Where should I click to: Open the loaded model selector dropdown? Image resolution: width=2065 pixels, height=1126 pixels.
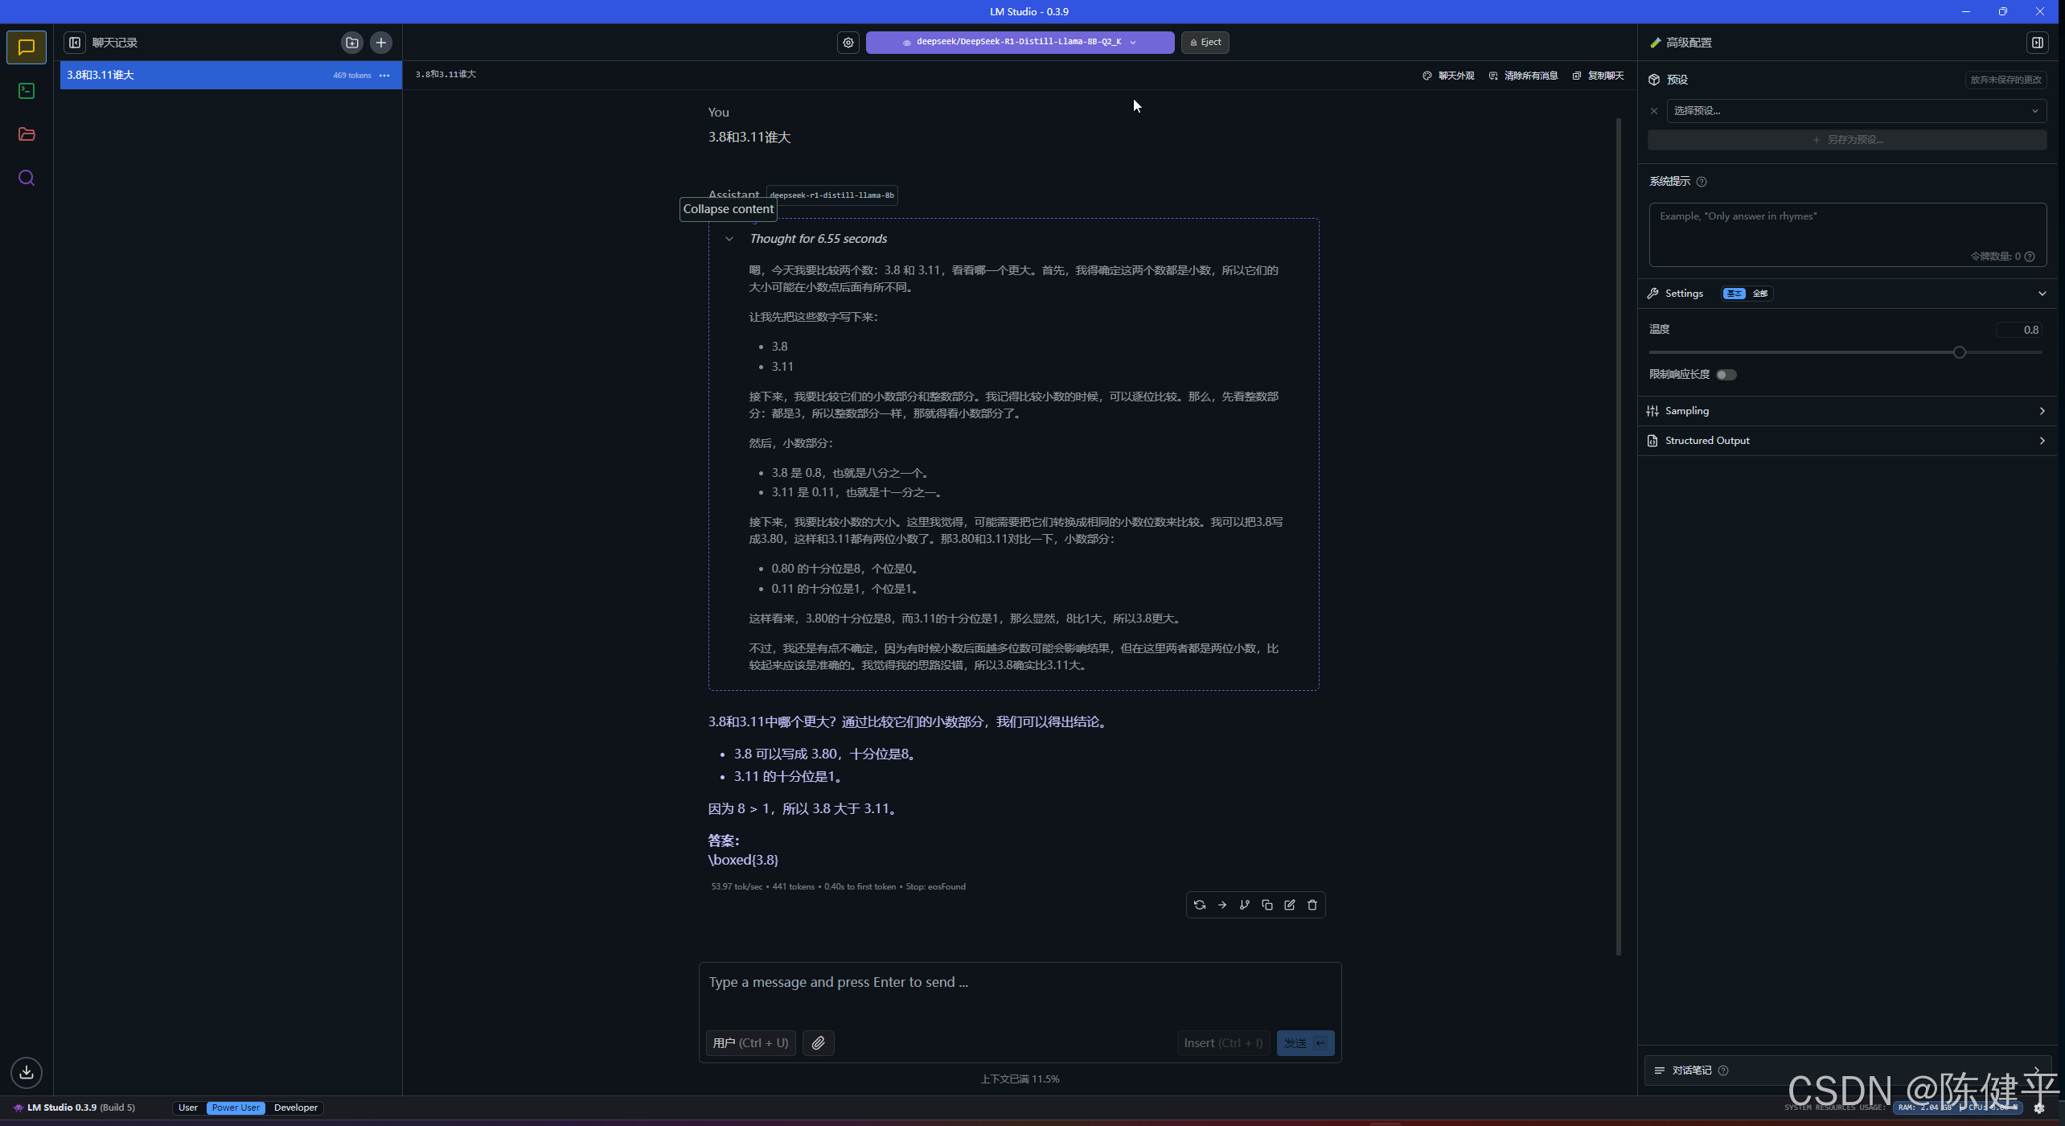(x=1019, y=42)
